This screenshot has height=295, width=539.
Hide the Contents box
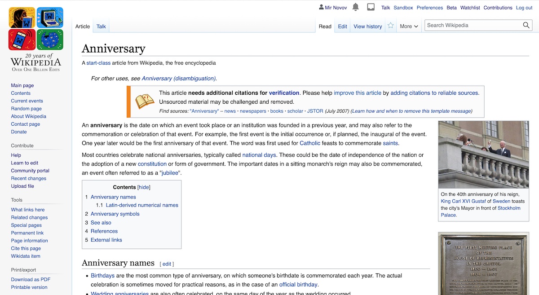click(145, 187)
